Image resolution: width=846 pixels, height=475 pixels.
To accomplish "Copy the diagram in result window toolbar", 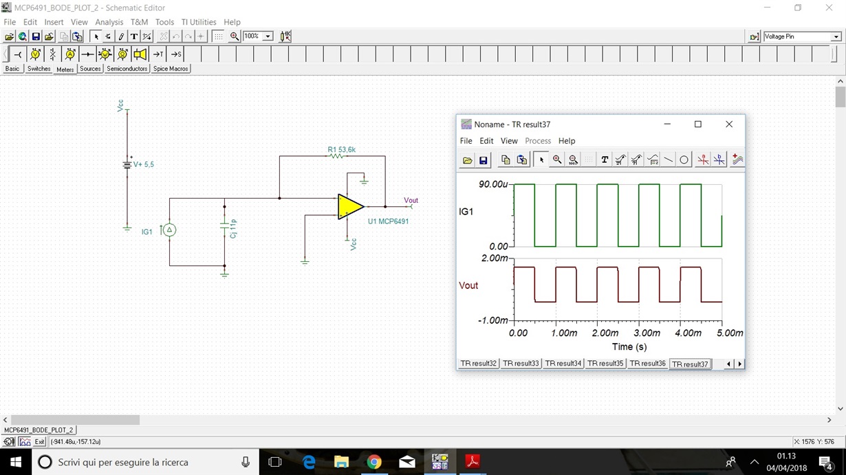I will coord(506,160).
